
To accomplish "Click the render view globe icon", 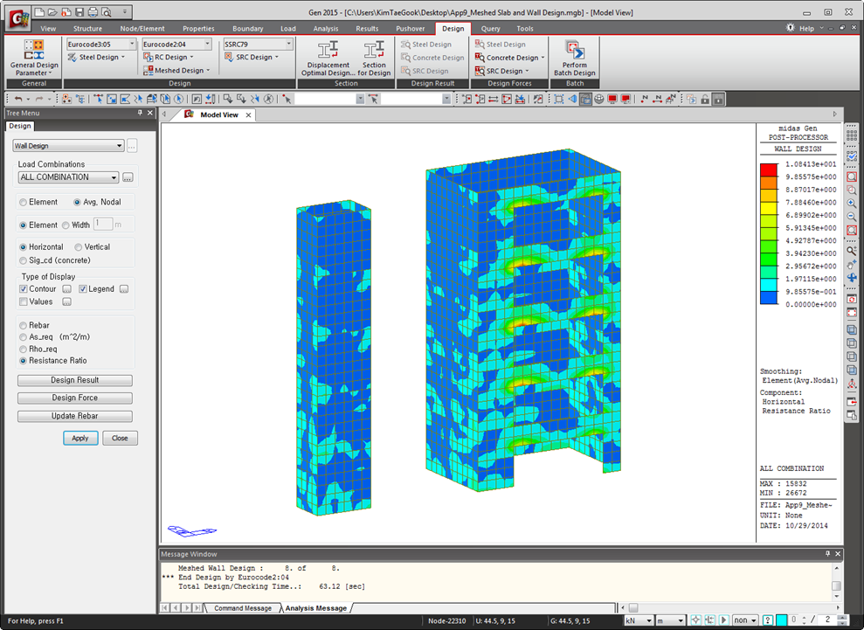I will (599, 100).
